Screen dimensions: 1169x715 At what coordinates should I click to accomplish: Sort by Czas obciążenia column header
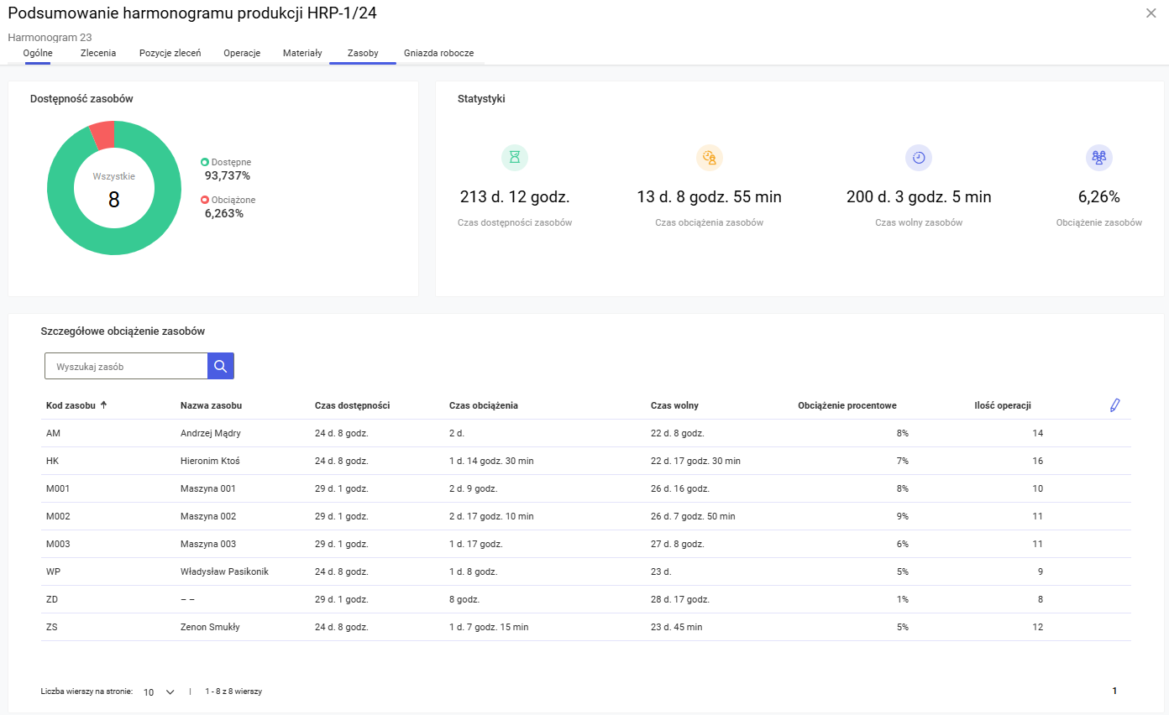[x=483, y=405]
